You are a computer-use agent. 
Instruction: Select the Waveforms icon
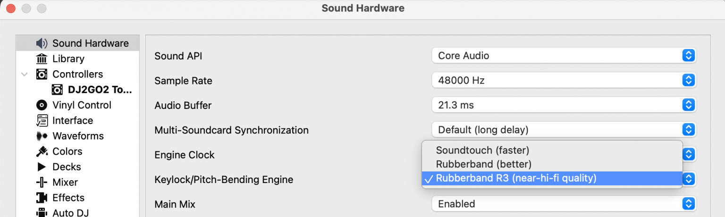(x=42, y=136)
